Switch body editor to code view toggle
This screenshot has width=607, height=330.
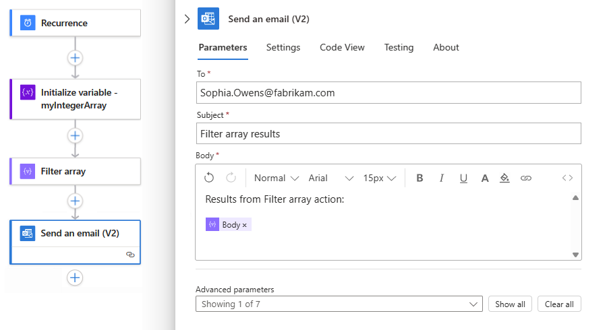tap(567, 178)
